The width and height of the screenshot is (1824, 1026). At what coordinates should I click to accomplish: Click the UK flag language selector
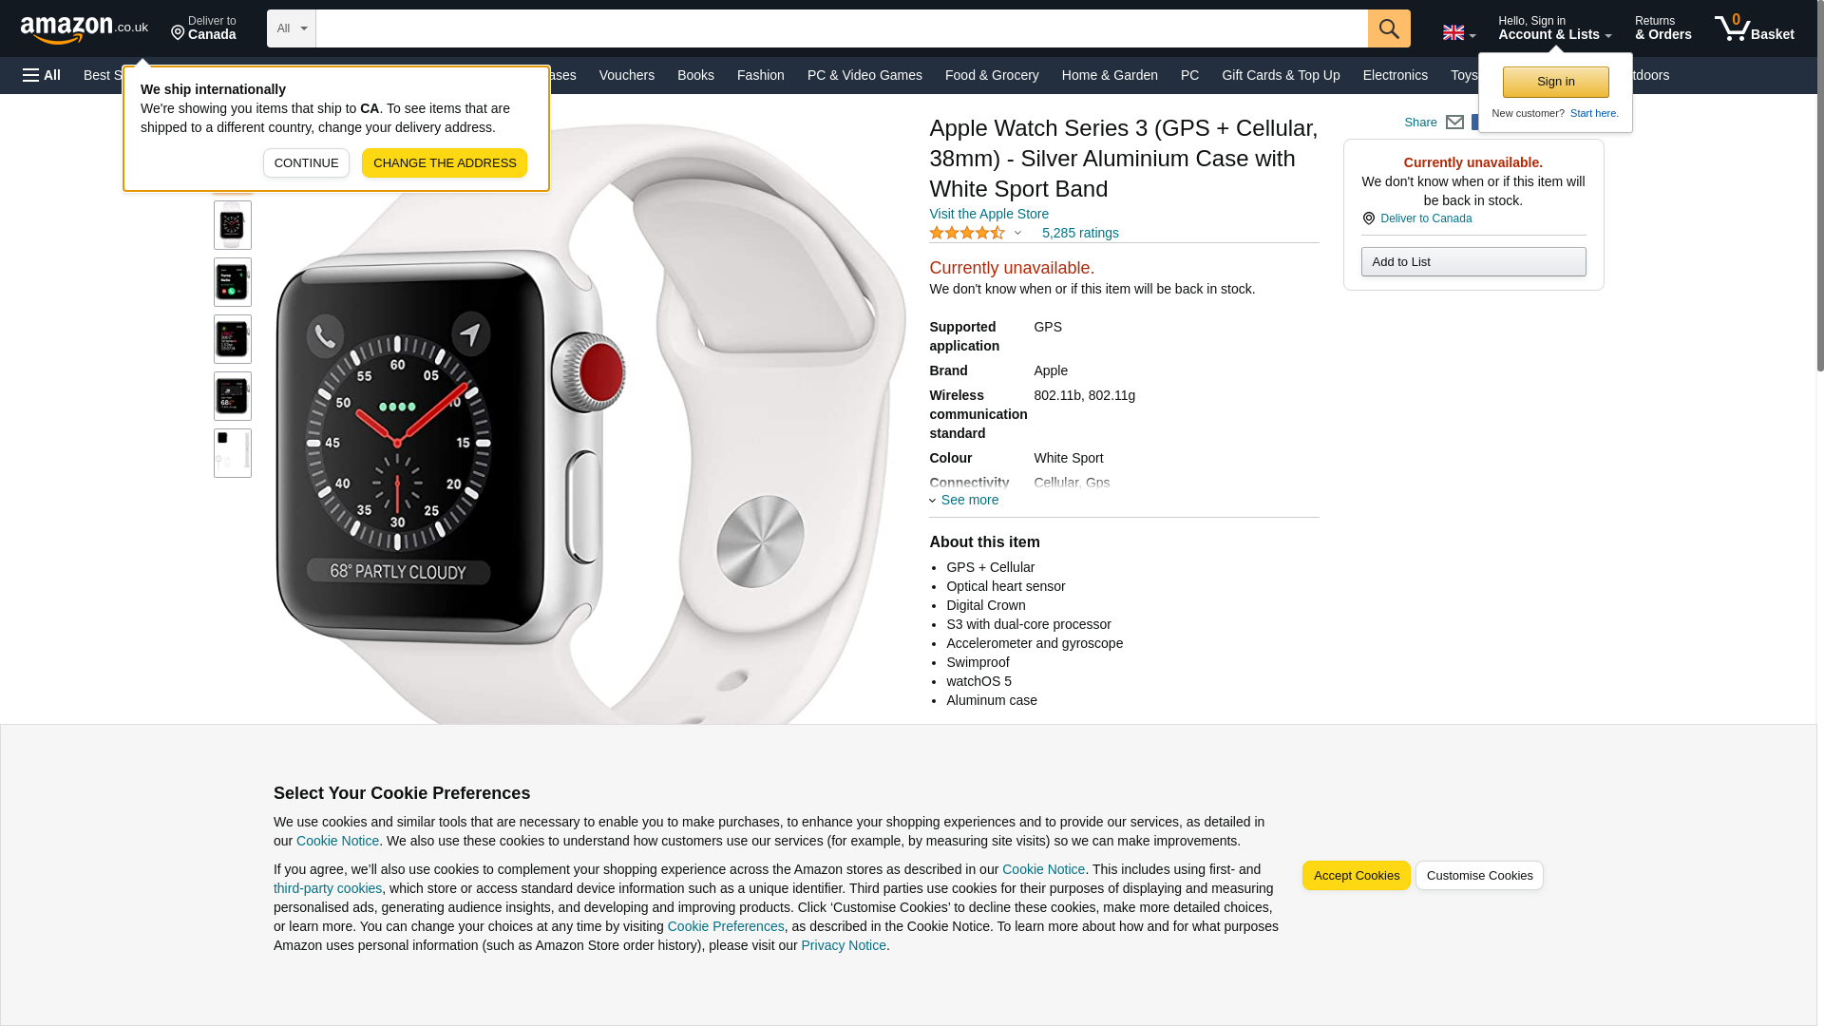(x=1459, y=33)
